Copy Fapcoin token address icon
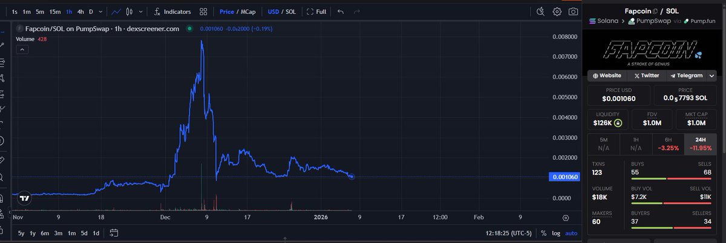Image resolution: width=726 pixels, height=243 pixels. click(x=655, y=11)
